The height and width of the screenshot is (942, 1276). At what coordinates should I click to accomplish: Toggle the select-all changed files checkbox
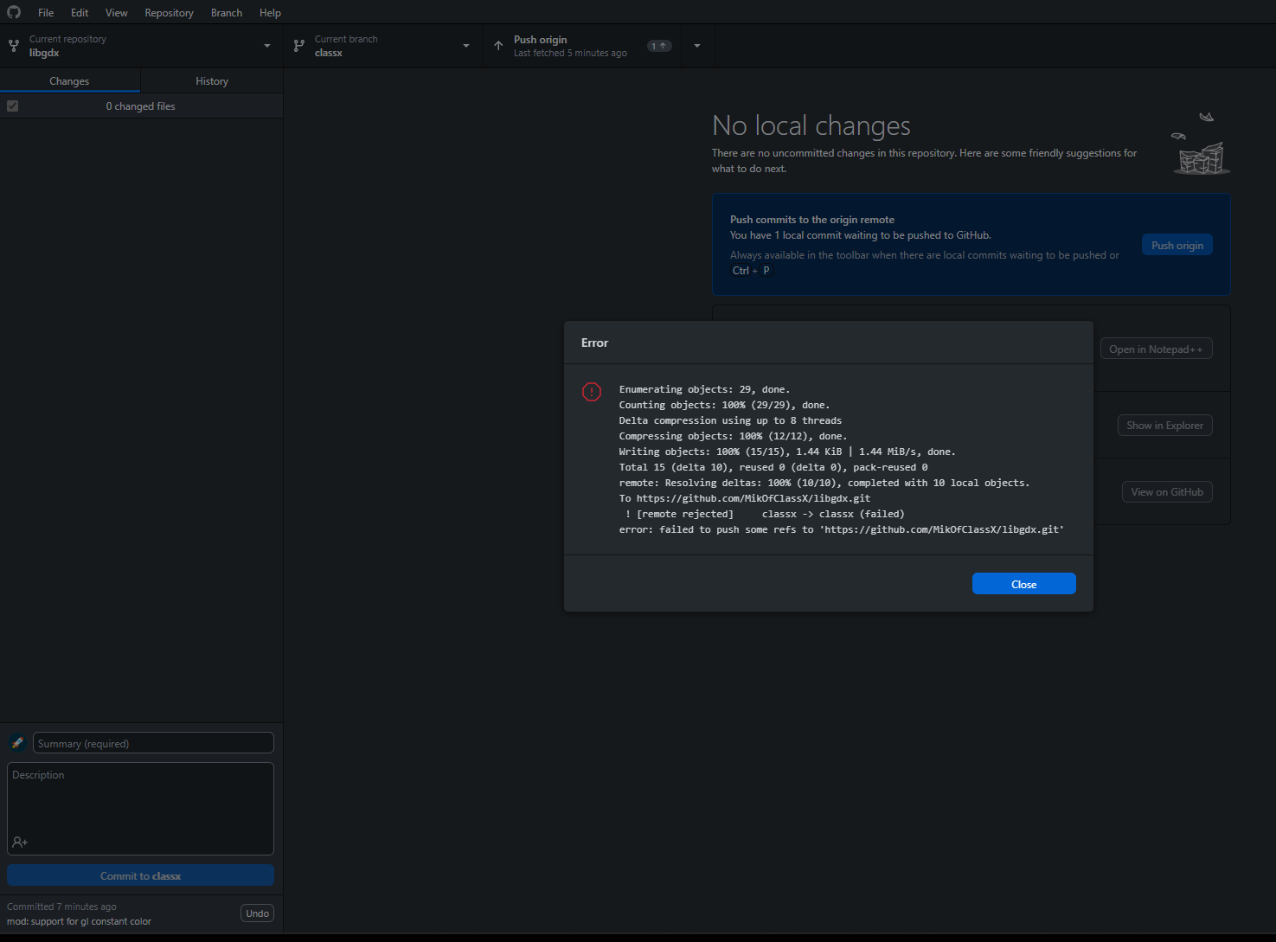click(12, 106)
